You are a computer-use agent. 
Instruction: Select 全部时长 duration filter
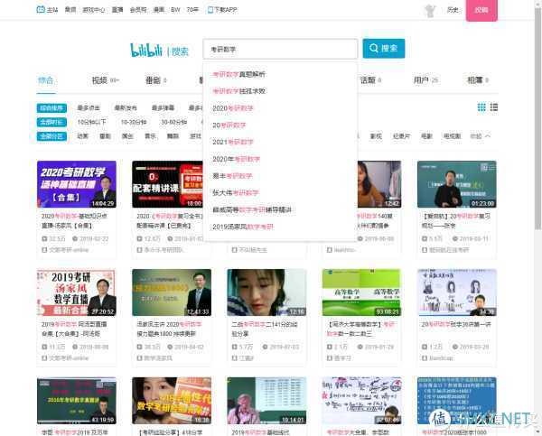pos(51,122)
